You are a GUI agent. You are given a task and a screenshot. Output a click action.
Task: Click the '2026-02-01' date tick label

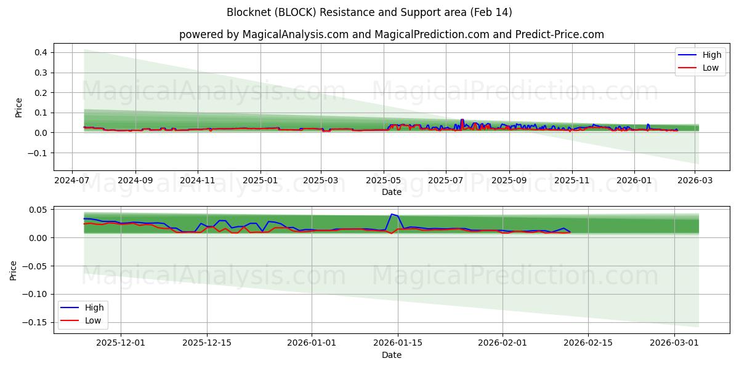click(x=503, y=344)
